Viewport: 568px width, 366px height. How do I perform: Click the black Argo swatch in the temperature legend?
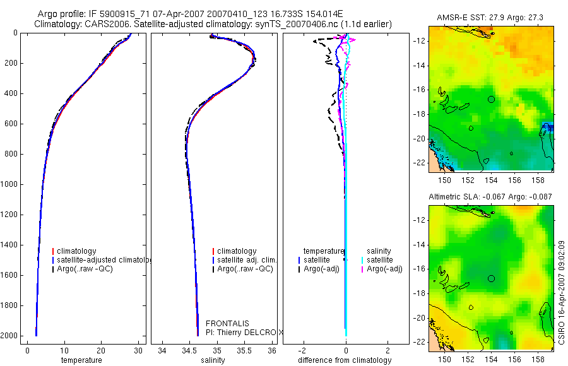(x=53, y=269)
